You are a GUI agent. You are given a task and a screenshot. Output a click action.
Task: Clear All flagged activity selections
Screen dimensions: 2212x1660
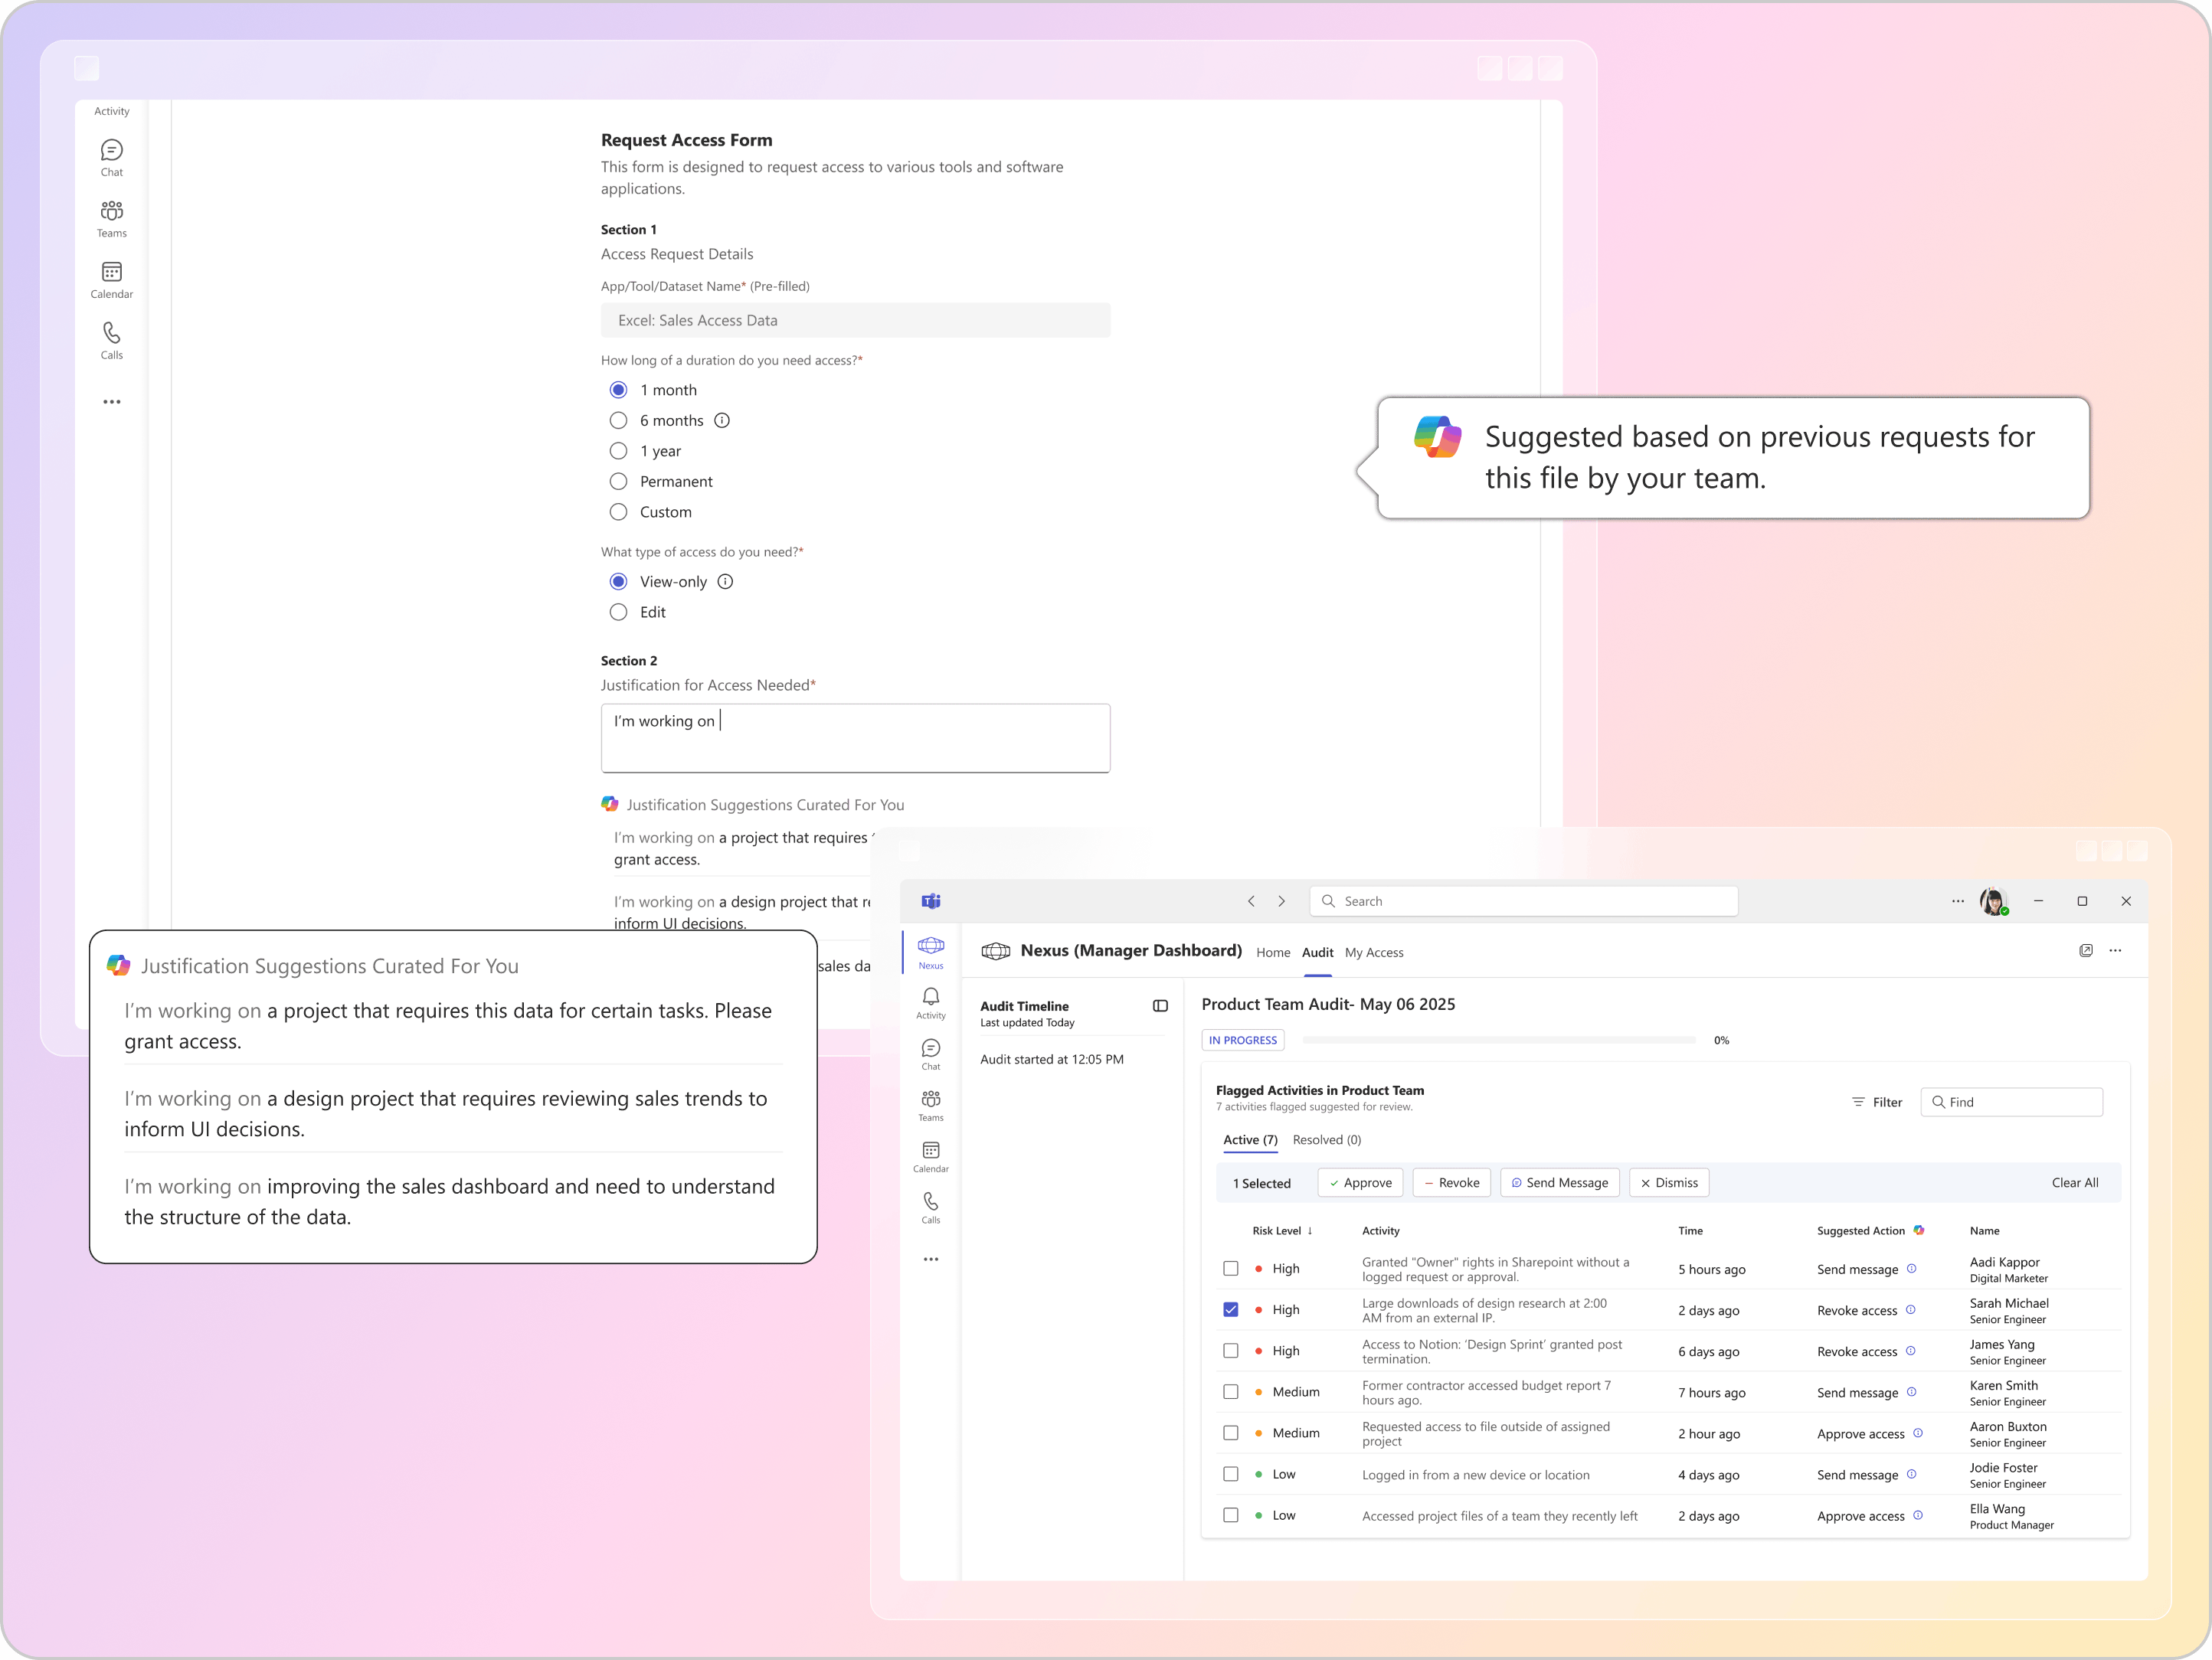2075,1182
